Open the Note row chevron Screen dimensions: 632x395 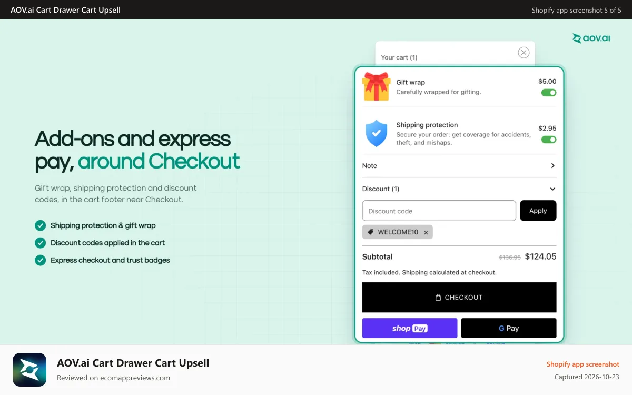(552, 165)
